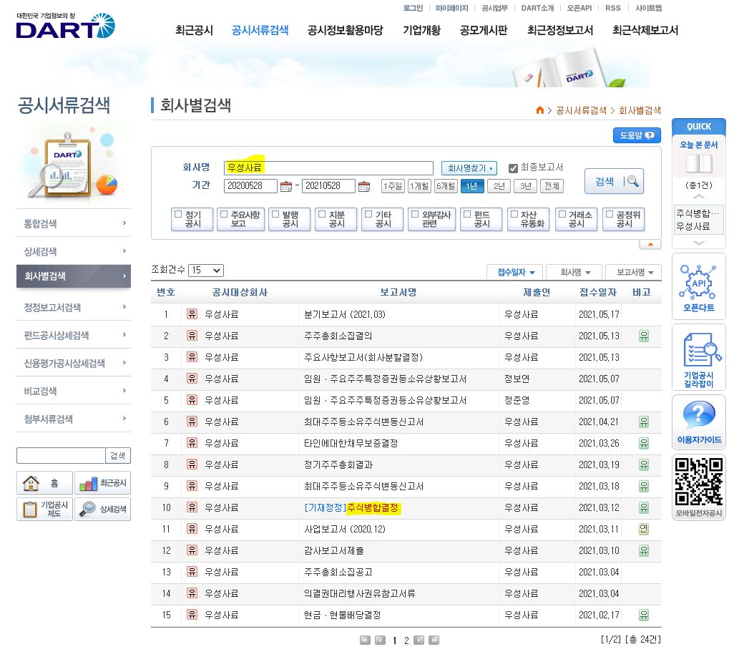734x657 pixels.
Task: Select the 3년 period button
Action: click(526, 186)
